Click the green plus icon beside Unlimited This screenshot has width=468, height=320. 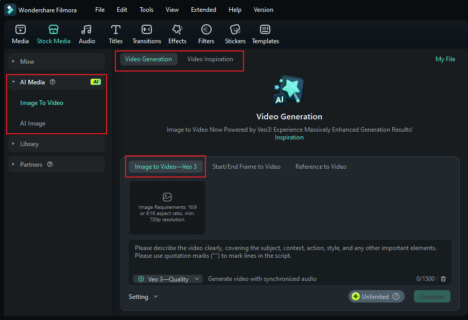[x=355, y=296]
